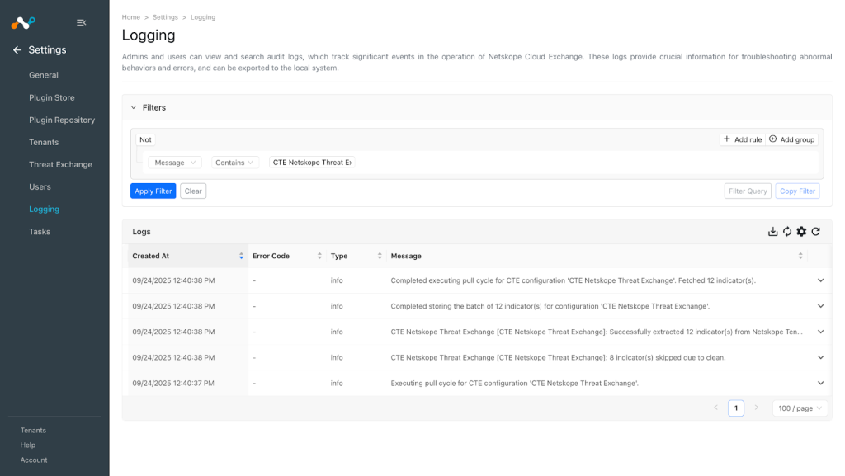
Task: Click the Copy Filter button
Action: (797, 191)
